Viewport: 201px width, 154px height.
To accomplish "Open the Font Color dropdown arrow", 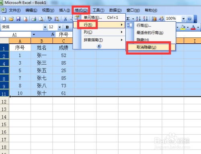I will point(198,27).
